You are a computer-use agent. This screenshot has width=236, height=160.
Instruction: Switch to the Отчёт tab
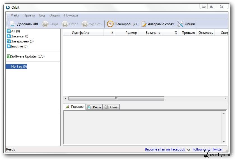112,107
